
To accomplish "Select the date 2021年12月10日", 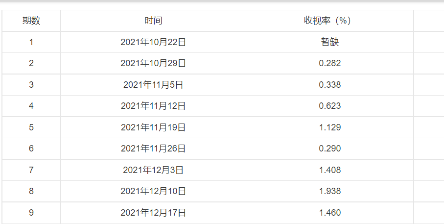I will pos(153,191).
